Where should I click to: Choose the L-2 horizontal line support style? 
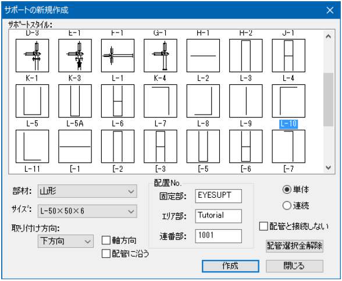pos(203,56)
